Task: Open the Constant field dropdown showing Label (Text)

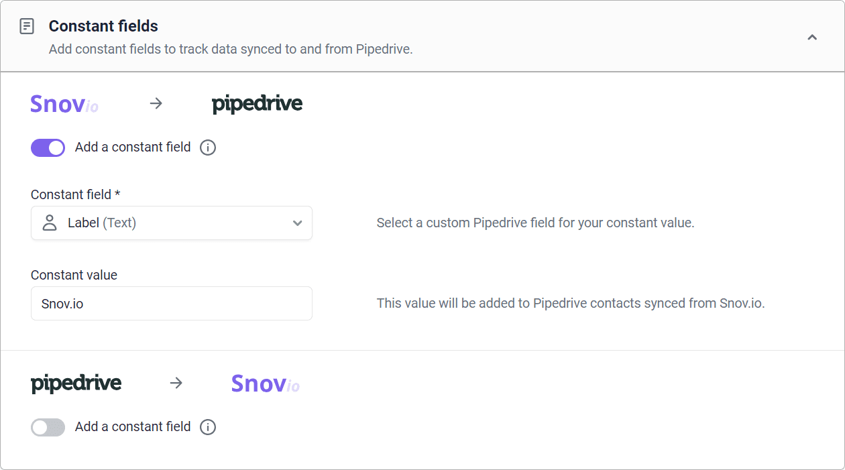Action: [171, 223]
